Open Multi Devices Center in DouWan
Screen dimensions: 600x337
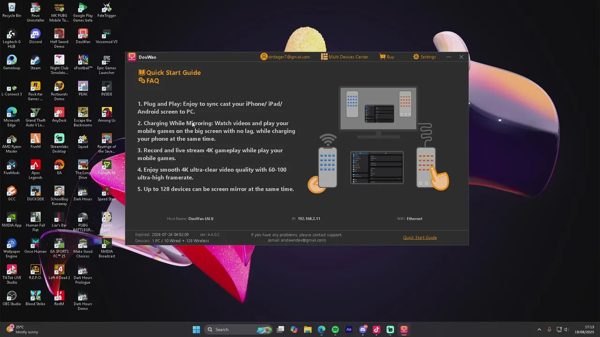345,57
